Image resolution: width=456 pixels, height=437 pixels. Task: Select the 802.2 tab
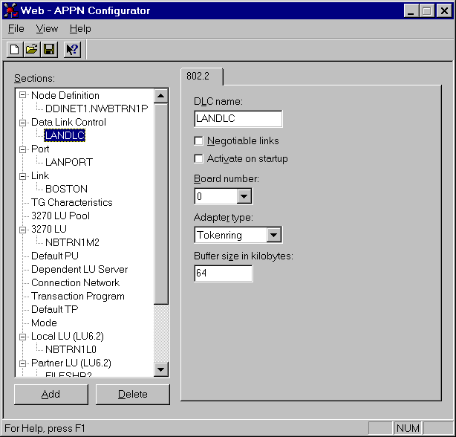tap(202, 76)
